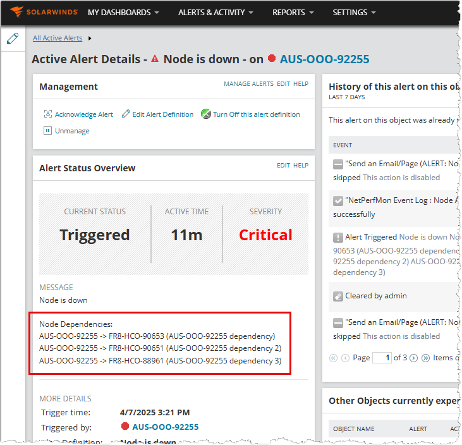Open the Settings menu
The width and height of the screenshot is (462, 445).
(x=354, y=13)
